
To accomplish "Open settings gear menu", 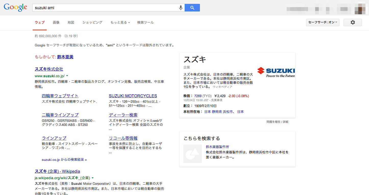I will 352,22.
